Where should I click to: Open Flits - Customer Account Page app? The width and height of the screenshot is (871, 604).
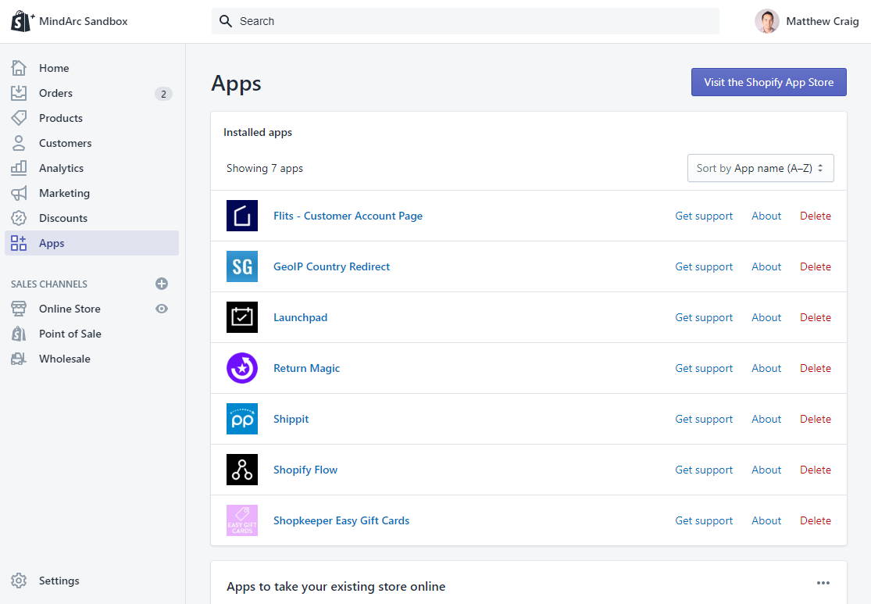click(348, 216)
